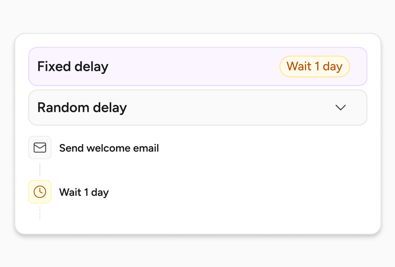Viewport: 395px width, 267px height.
Task: Click the connector line between email and wait steps
Action: (40, 170)
